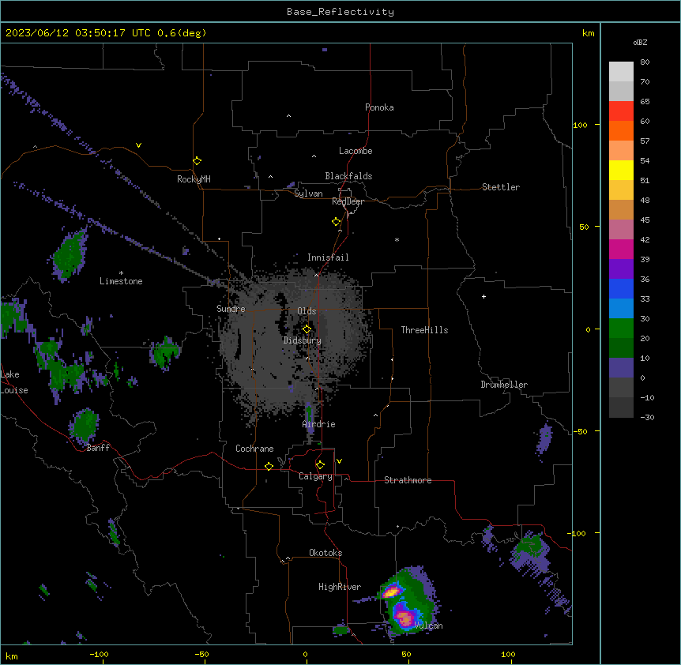
Task: Click the Innisfail city label
Action: click(328, 257)
